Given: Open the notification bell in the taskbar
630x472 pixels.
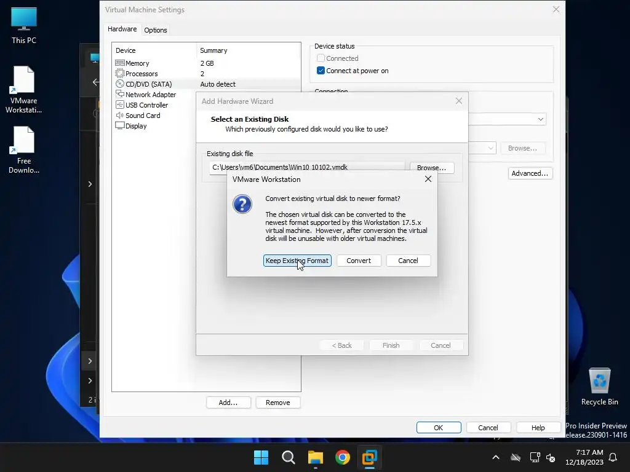Looking at the screenshot, I should pos(613,457).
